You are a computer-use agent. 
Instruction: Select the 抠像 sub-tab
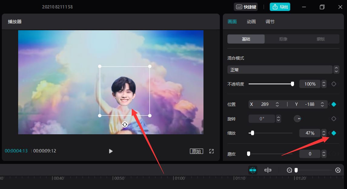[x=283, y=39]
